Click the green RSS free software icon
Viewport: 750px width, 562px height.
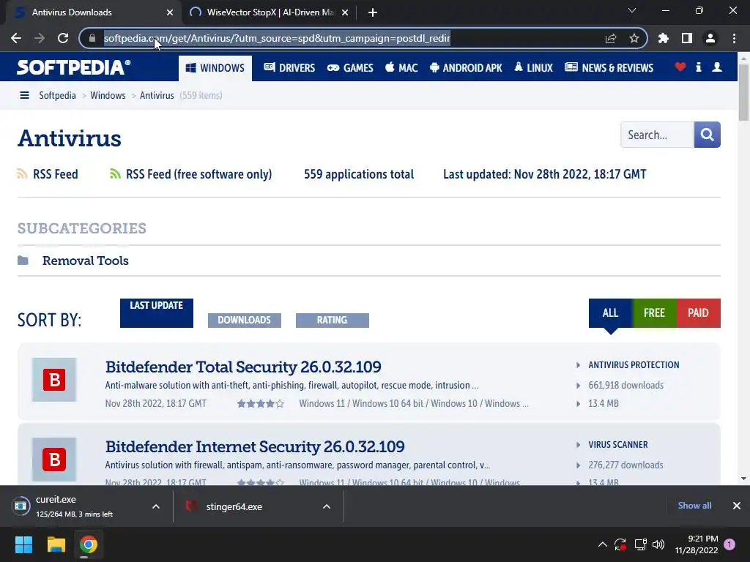[x=115, y=174]
